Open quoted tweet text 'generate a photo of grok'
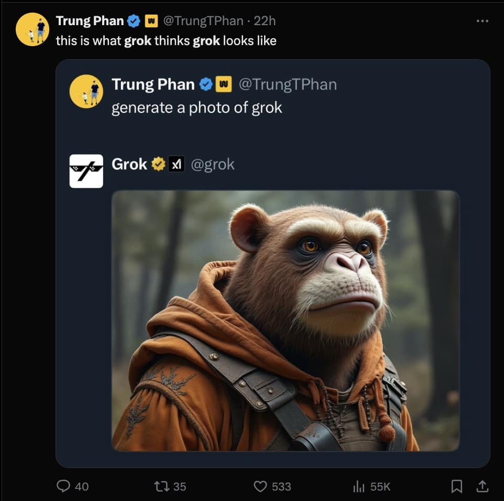The width and height of the screenshot is (504, 501). click(196, 107)
